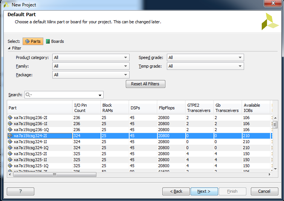Click the Next button
Screen dimensions: 284x201
coord(204,191)
